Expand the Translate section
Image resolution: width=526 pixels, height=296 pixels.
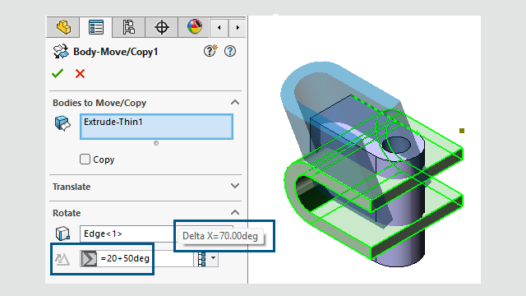pyautogui.click(x=235, y=186)
